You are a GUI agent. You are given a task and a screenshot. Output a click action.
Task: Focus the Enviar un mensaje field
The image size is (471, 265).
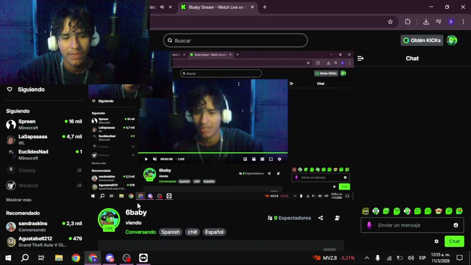point(412,225)
